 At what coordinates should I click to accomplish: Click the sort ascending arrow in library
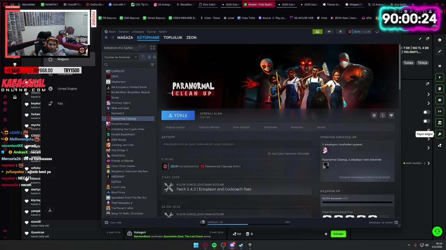pos(143,57)
